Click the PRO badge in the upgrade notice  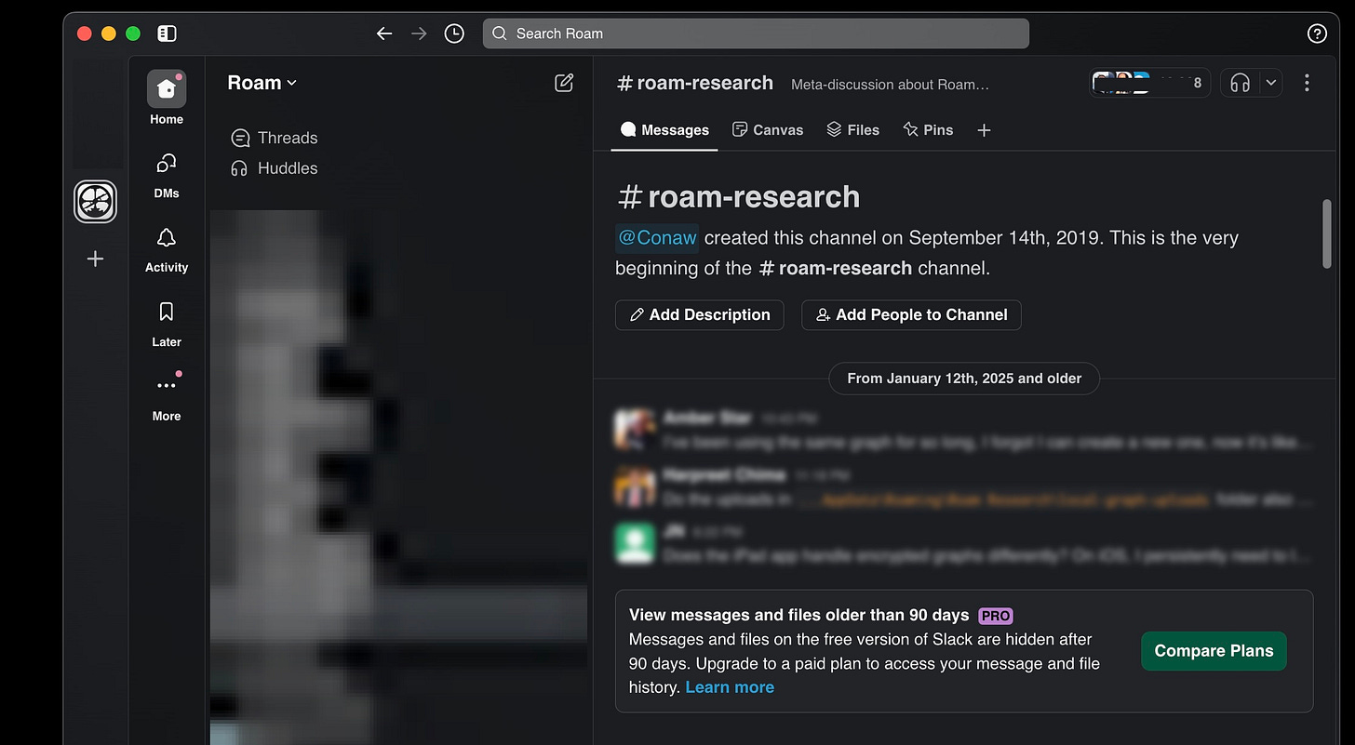[x=996, y=616]
